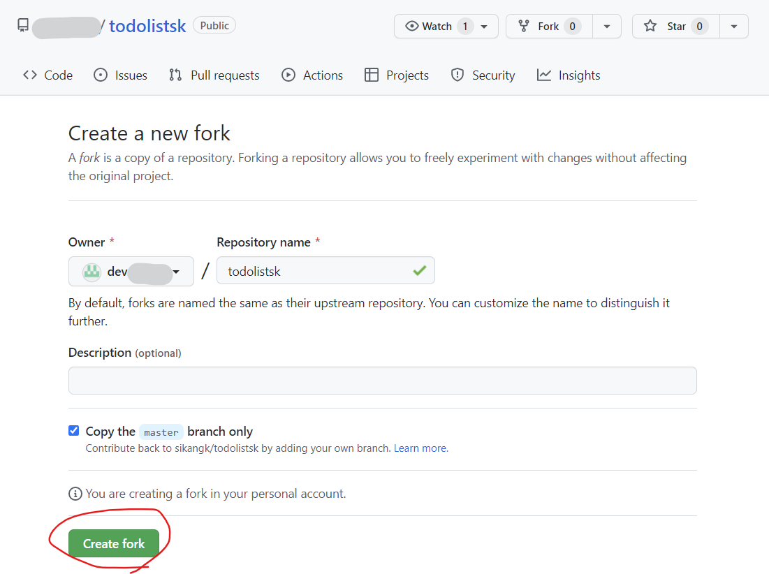Viewport: 769px width, 574px height.
Task: Click the Insights graph icon
Action: point(544,75)
